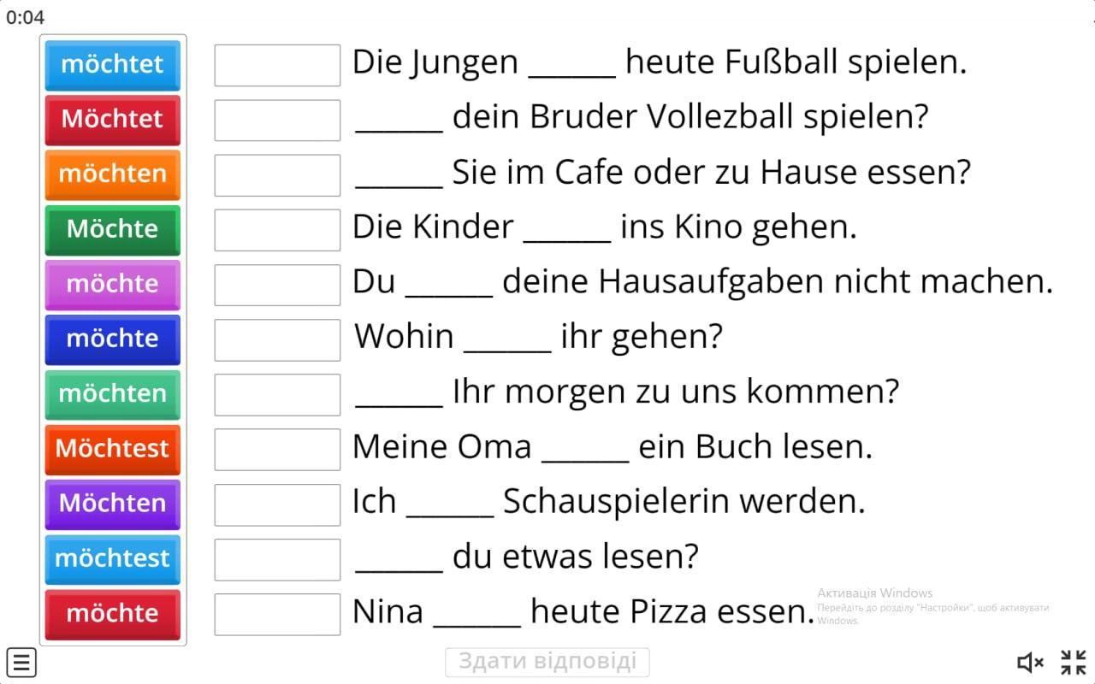Click answer box for 'Die Jungen' sentence
Screen dimensions: 1095x684
pos(277,65)
